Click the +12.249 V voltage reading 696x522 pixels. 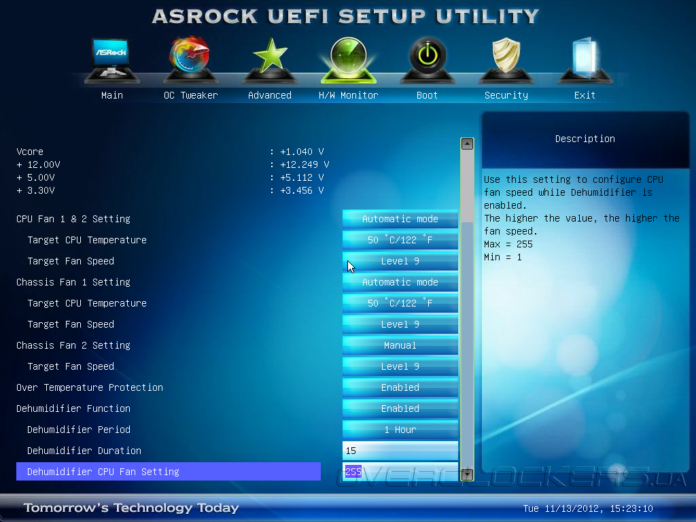point(304,164)
